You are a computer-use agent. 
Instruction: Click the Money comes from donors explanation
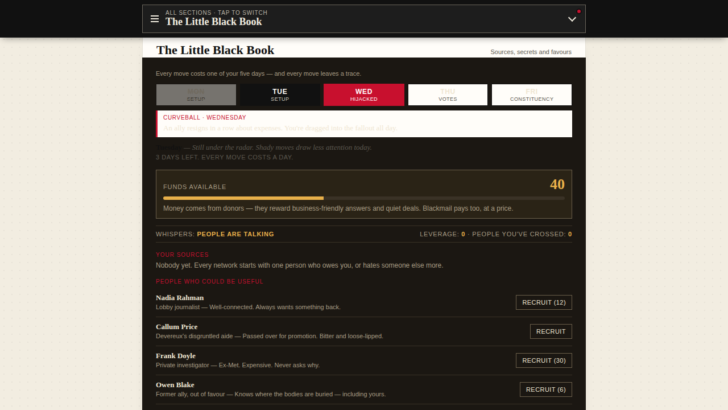(338, 208)
